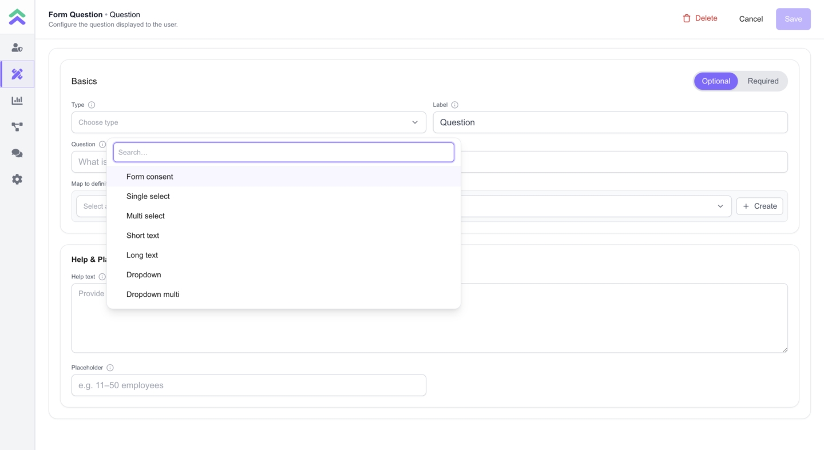
Task: Expand the Map to definition dropdown arrow
Action: tap(720, 206)
